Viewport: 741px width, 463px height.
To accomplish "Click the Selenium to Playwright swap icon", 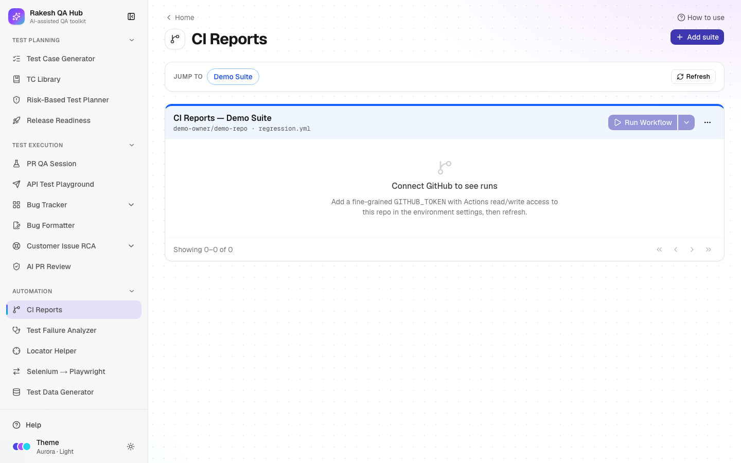I will point(16,371).
